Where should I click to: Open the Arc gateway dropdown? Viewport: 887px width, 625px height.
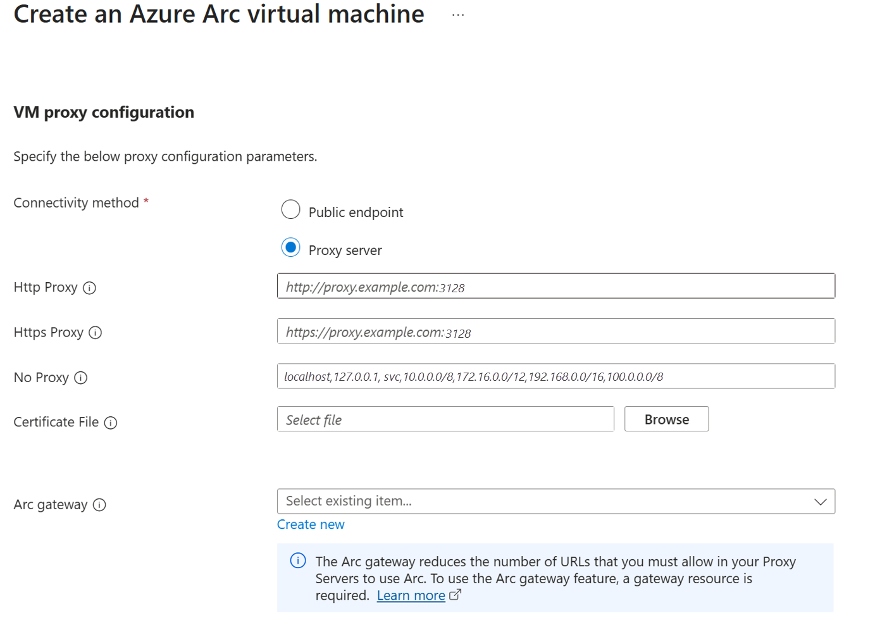[x=544, y=502]
